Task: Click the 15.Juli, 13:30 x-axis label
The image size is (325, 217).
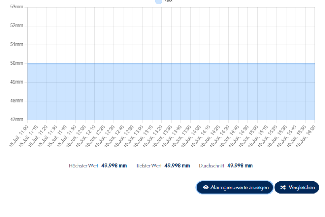Action: coord(162,136)
